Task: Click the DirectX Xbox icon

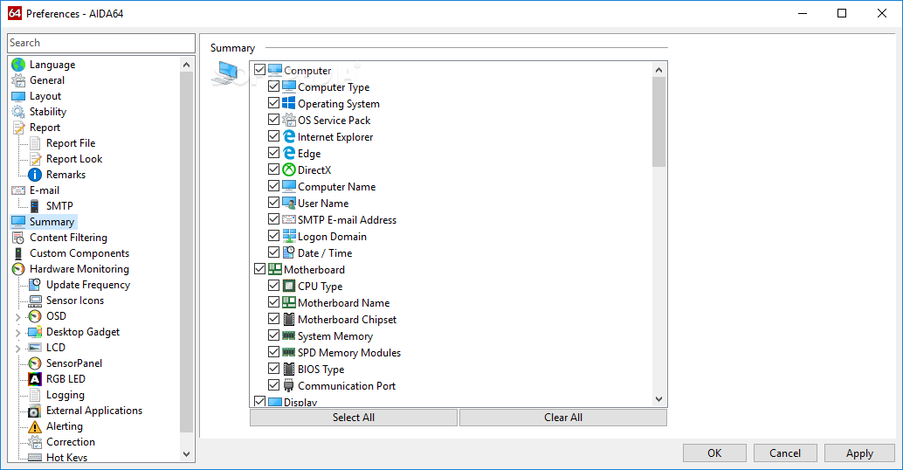Action: (x=288, y=169)
